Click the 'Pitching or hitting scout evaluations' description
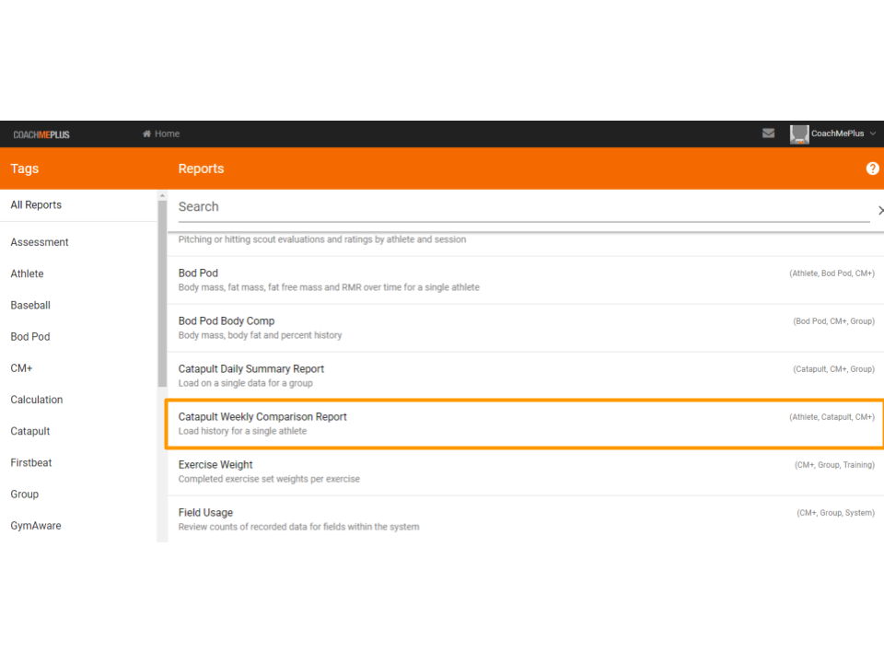The width and height of the screenshot is (884, 663). [322, 239]
